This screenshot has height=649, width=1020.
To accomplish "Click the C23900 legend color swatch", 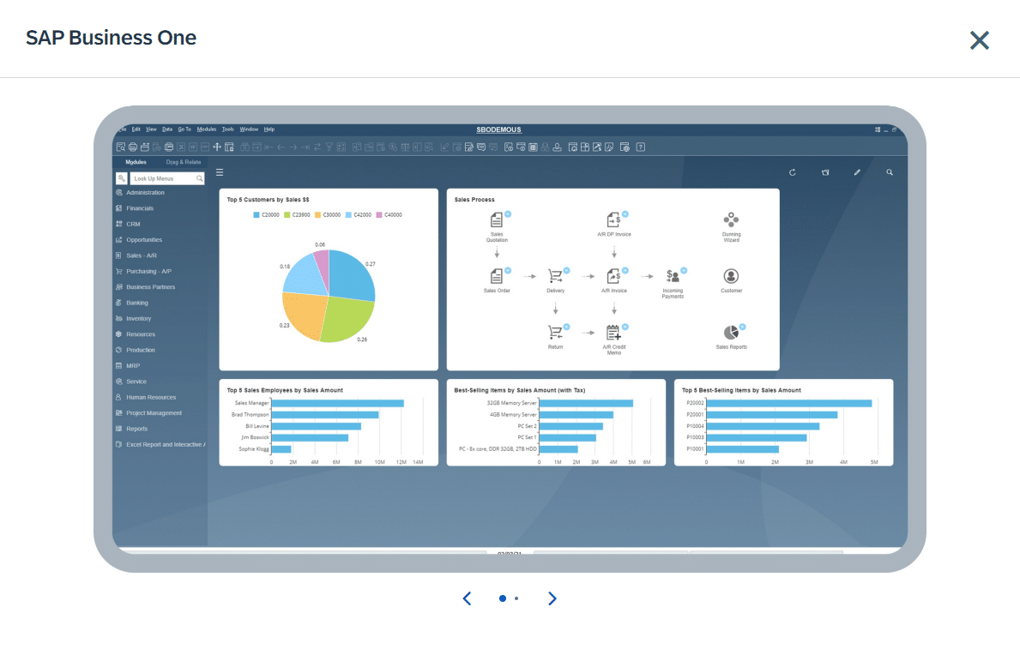I will click(287, 214).
